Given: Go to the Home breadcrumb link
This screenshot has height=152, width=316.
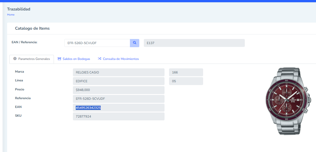Looking at the screenshot, I should (11, 15).
